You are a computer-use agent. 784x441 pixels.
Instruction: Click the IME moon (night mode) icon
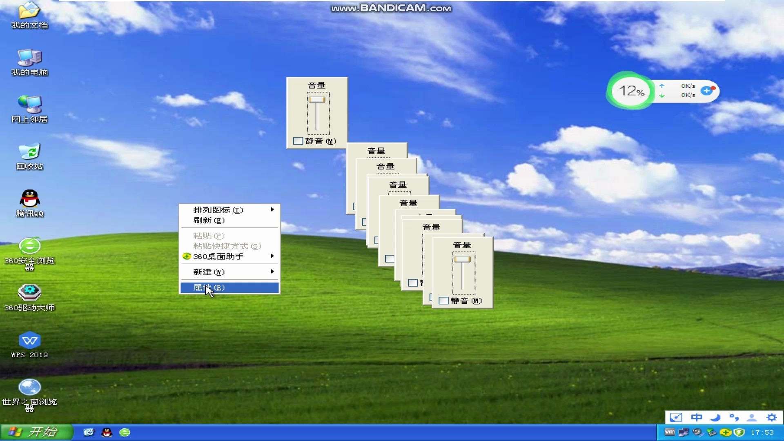coord(715,417)
